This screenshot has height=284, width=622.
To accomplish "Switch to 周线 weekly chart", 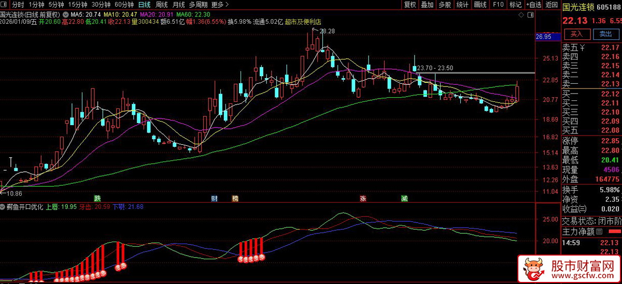I will pyautogui.click(x=162, y=5).
